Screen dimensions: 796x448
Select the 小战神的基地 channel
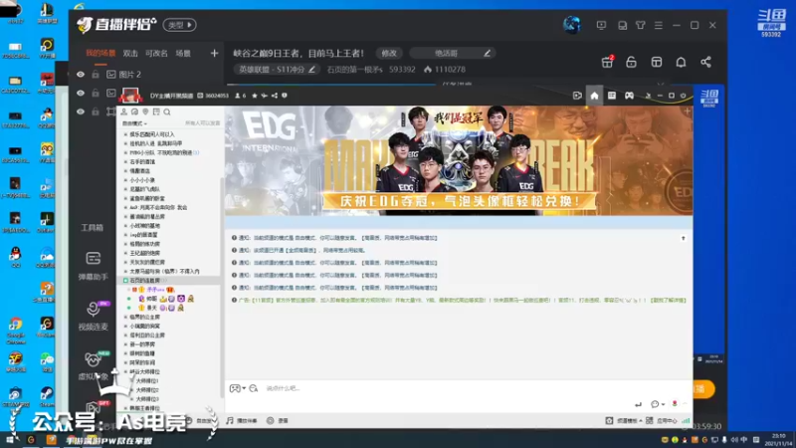tap(144, 226)
